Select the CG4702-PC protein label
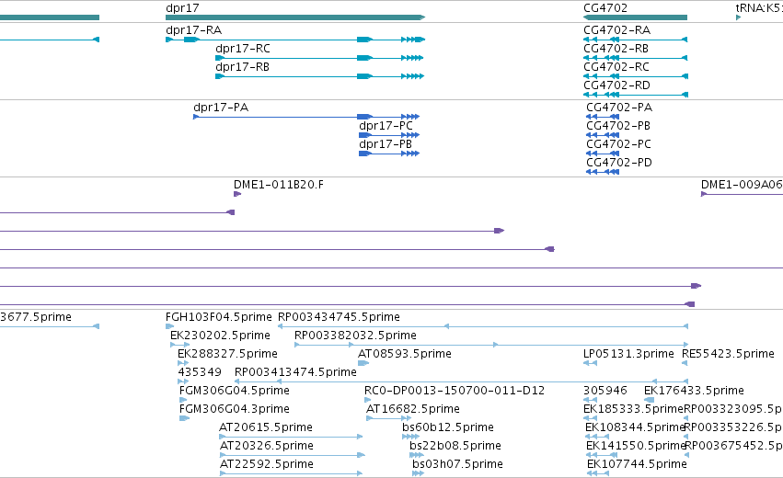 coord(618,144)
